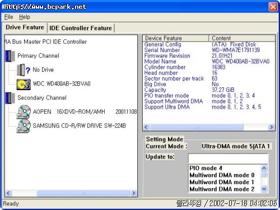The width and height of the screenshot is (280, 210).
Task: Click the feature list horizontal scrollbar thumb
Action: click(x=197, y=127)
